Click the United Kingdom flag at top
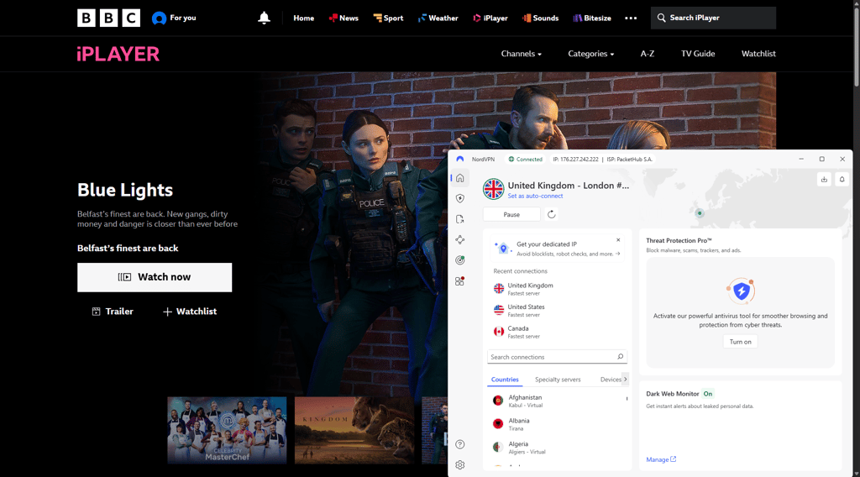Image resolution: width=860 pixels, height=477 pixels. 493,189
